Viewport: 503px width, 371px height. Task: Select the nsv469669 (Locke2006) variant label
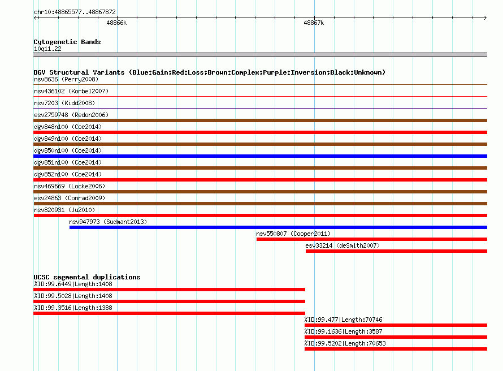click(70, 186)
